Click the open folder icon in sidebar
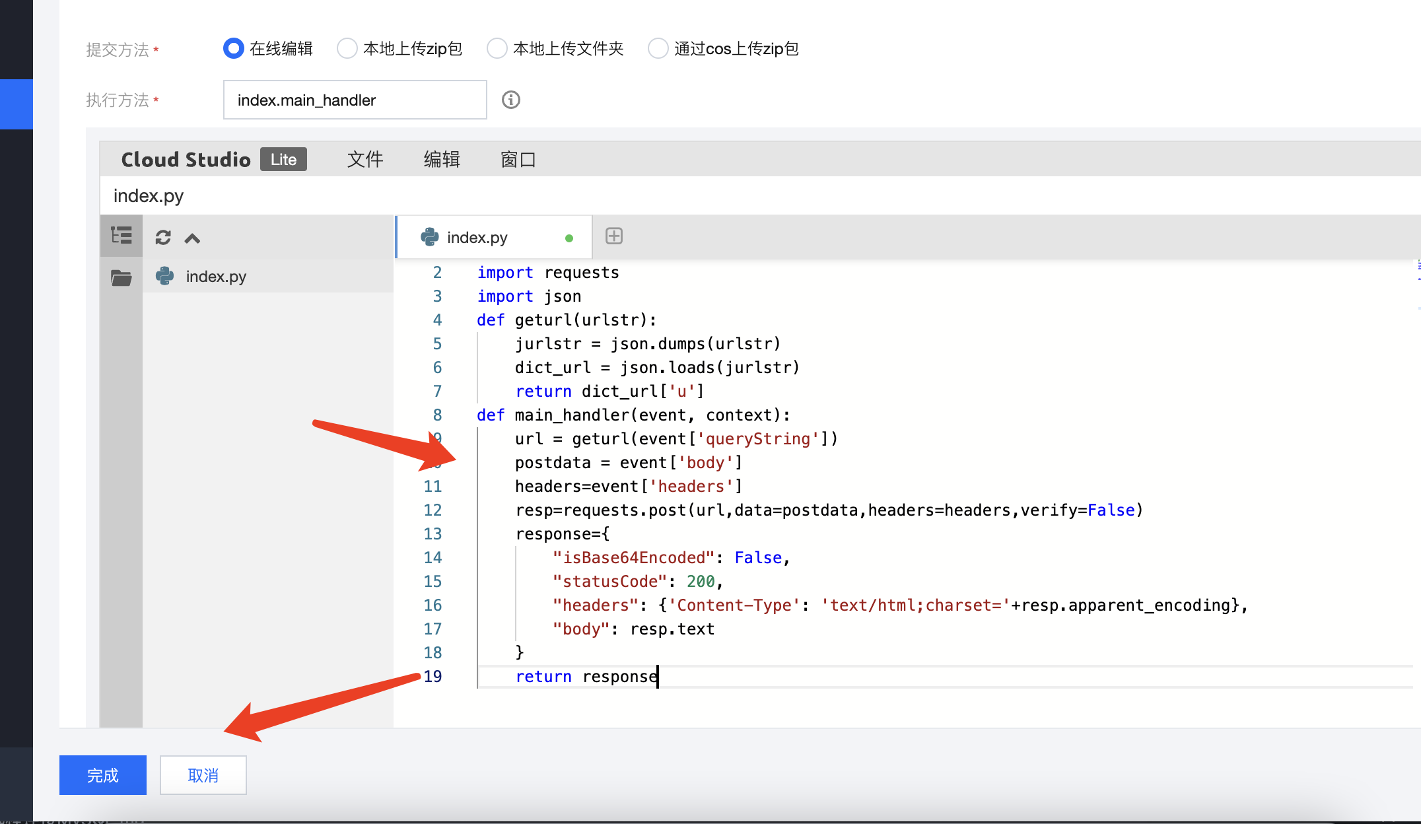Screen dimensions: 1421x824 121,278
